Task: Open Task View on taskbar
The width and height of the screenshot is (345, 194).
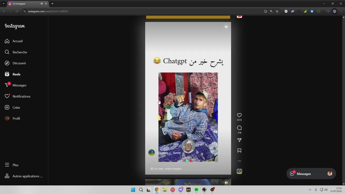Action: click(149, 190)
